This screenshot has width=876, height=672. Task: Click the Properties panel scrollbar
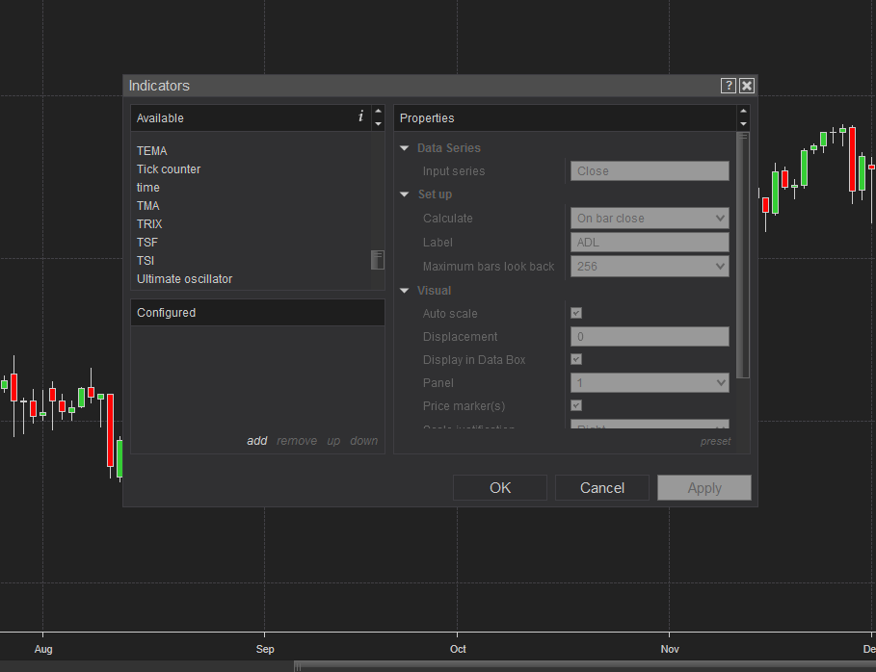point(742,256)
